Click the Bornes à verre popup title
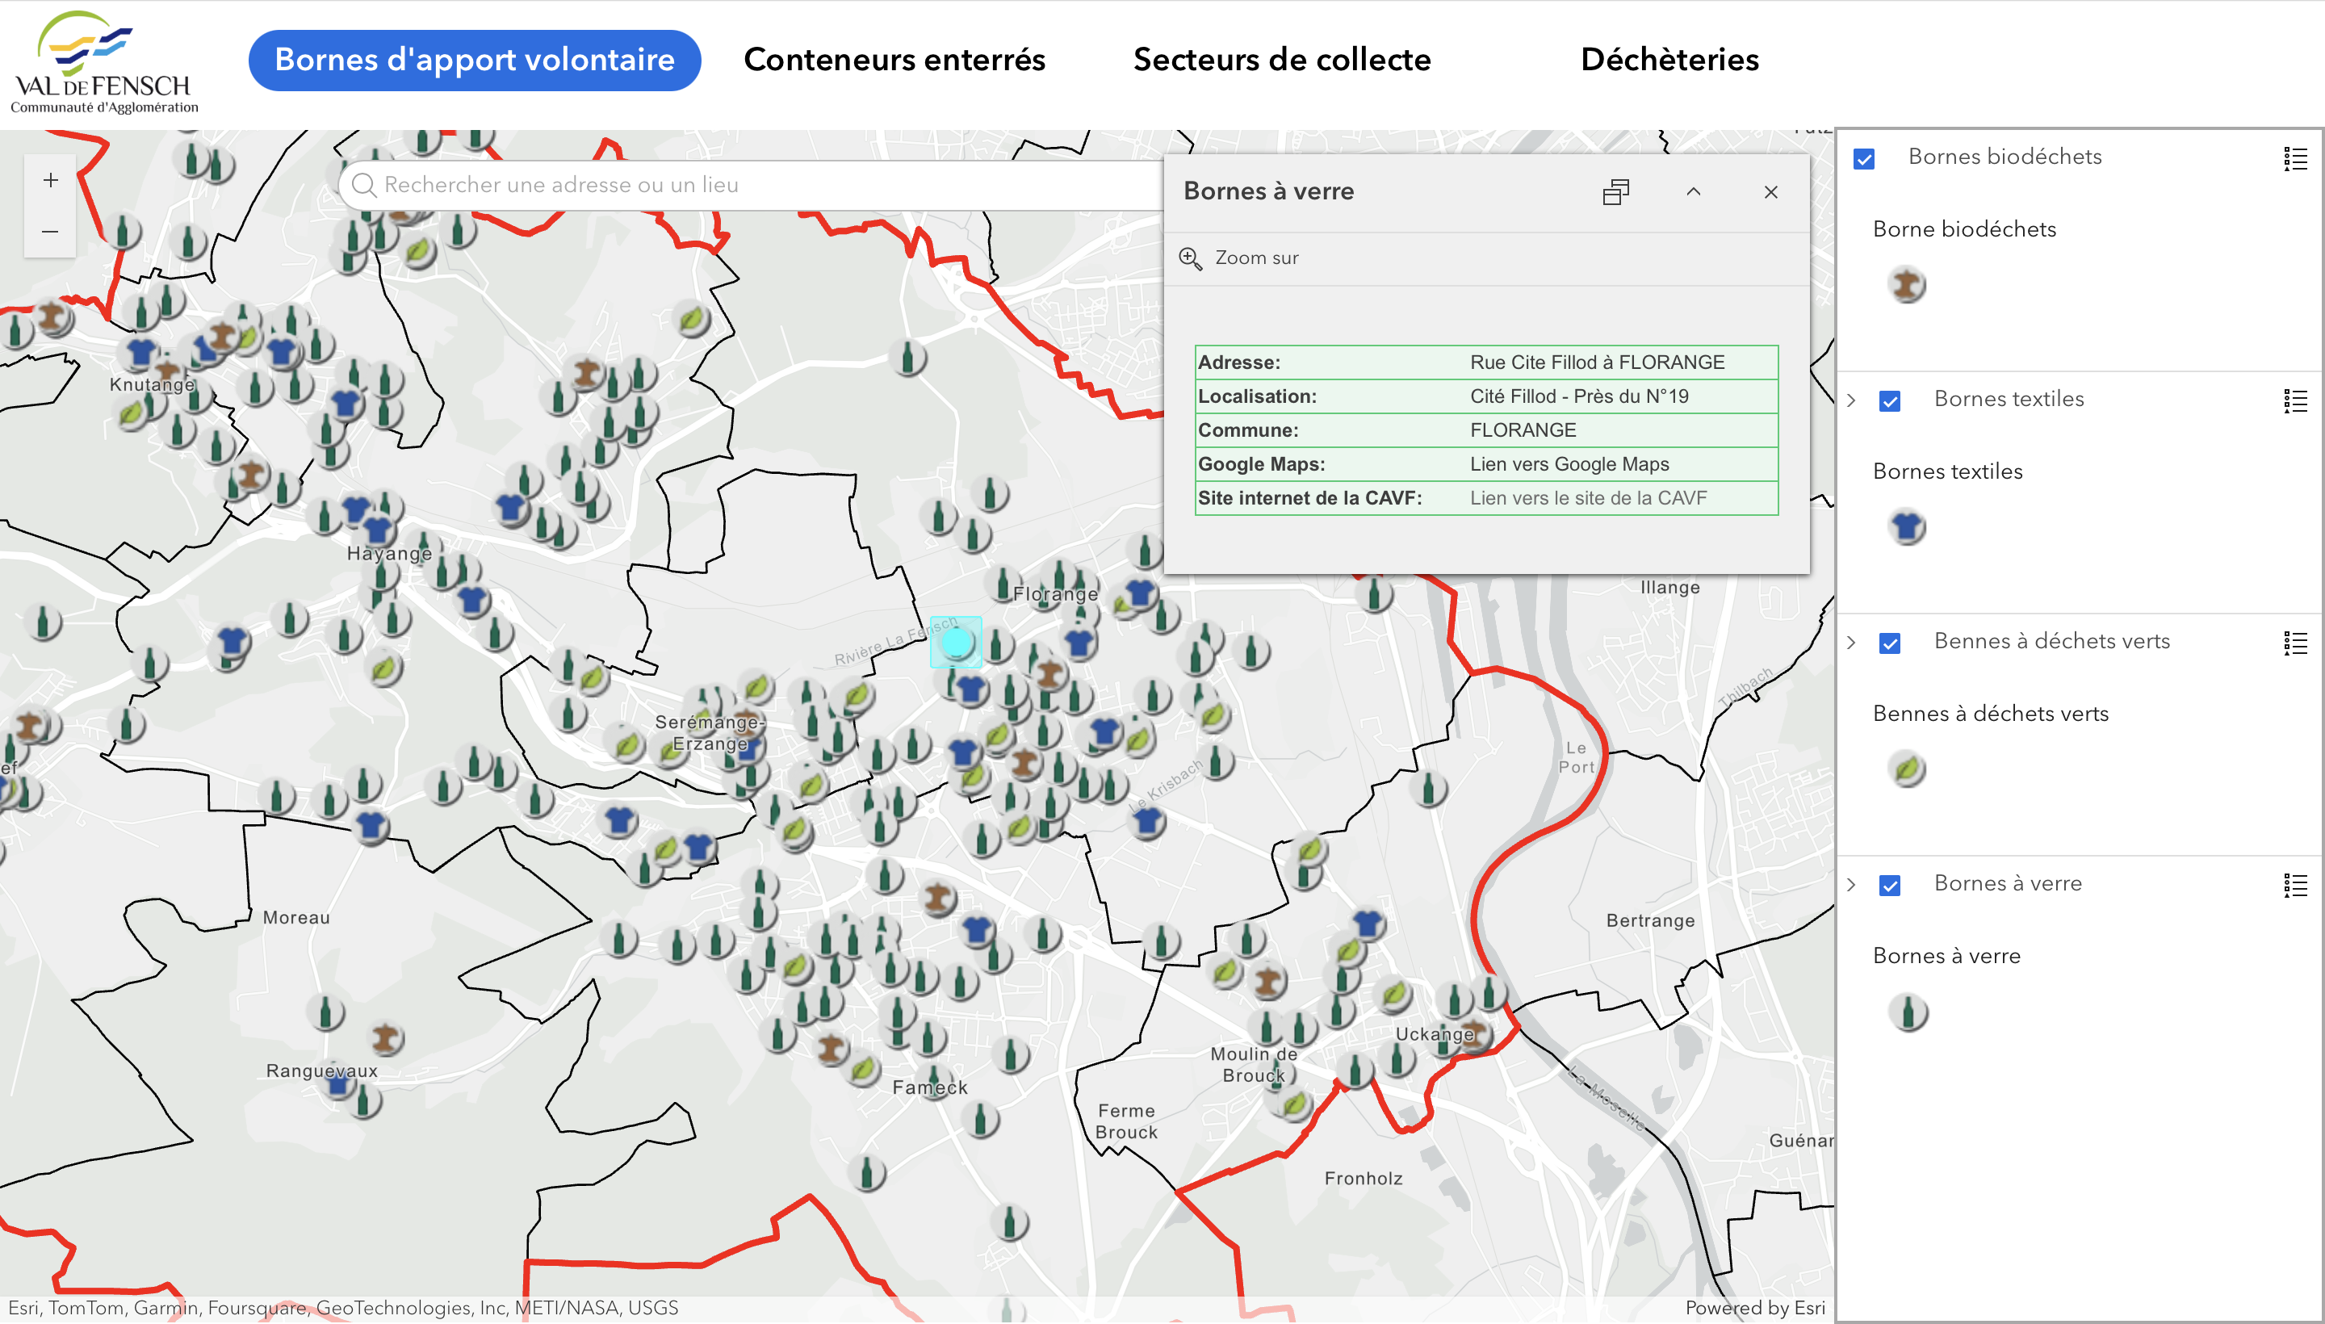 1268,192
